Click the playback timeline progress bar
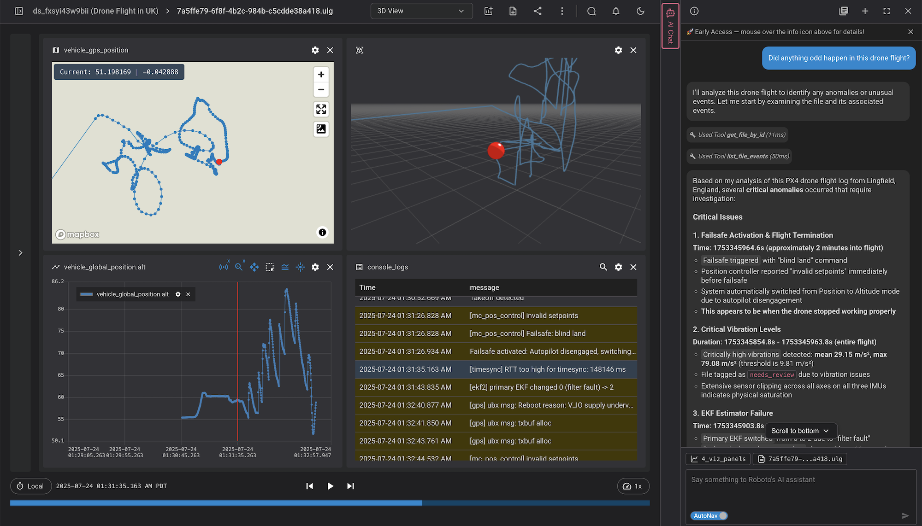Image resolution: width=922 pixels, height=526 pixels. point(330,503)
